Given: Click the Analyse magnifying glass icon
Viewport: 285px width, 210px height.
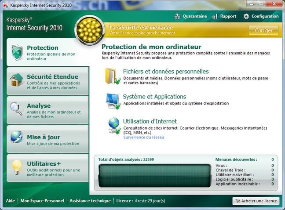Looking at the screenshot, I should pyautogui.click(x=16, y=109).
